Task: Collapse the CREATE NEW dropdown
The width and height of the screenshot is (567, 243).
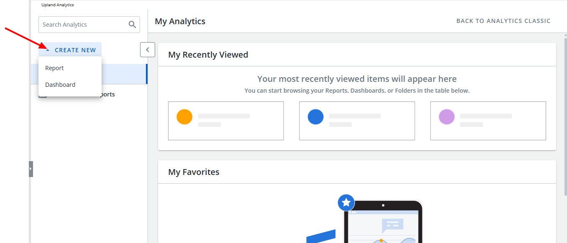Action: coord(70,50)
